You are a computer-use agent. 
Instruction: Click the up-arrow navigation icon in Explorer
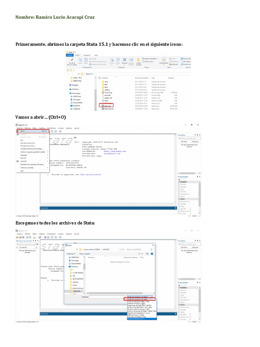(x=79, y=74)
